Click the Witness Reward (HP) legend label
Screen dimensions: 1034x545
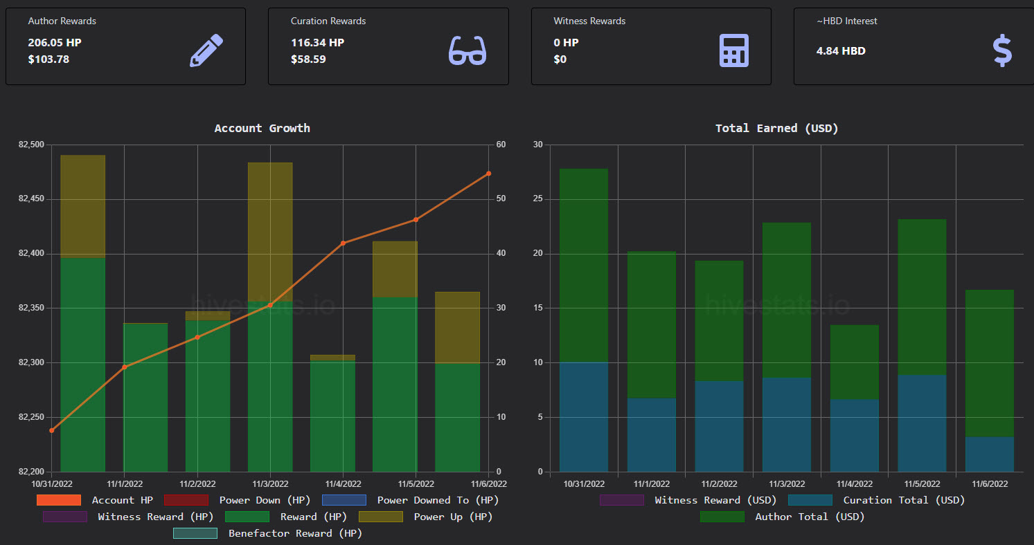pos(156,517)
